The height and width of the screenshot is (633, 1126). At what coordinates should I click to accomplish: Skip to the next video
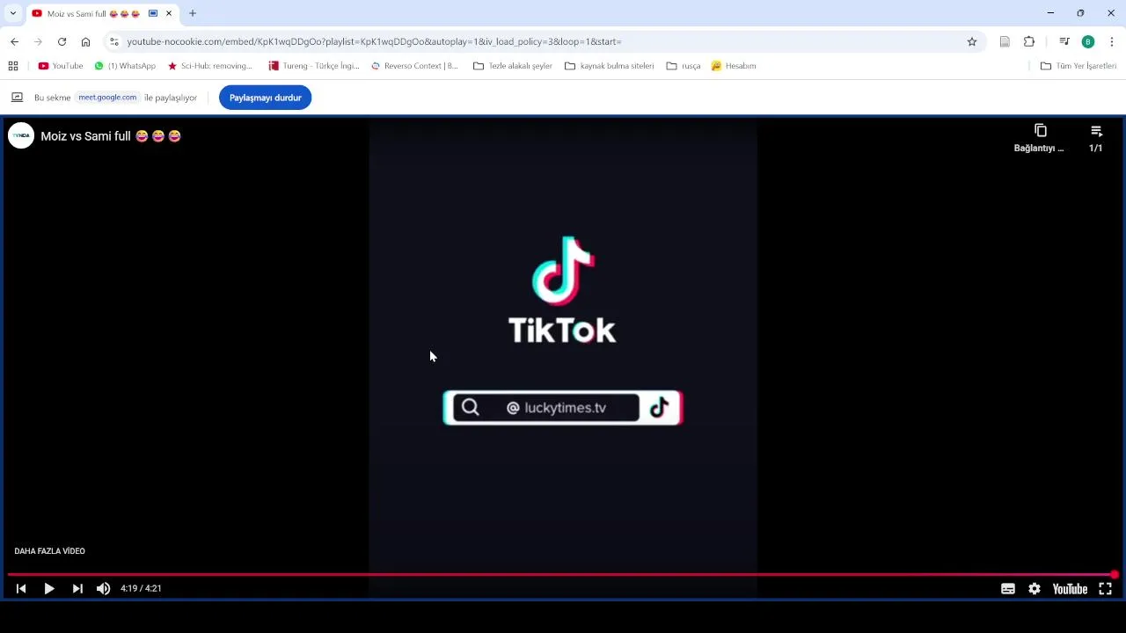pyautogui.click(x=77, y=589)
